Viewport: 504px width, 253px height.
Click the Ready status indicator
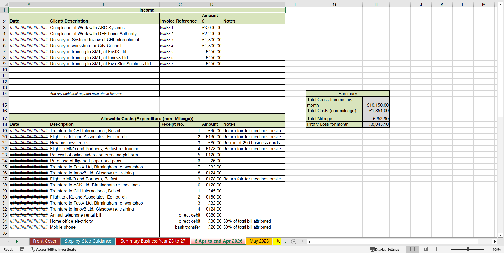[x=8, y=249]
